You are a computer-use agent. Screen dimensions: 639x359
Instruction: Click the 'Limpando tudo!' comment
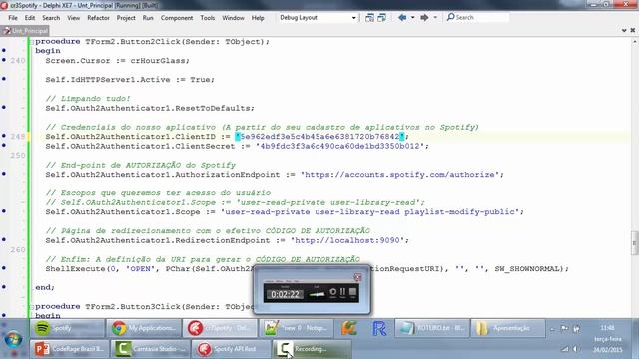[x=88, y=99]
